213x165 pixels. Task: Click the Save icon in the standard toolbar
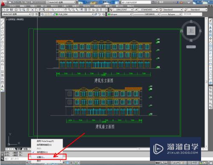coord(12,10)
